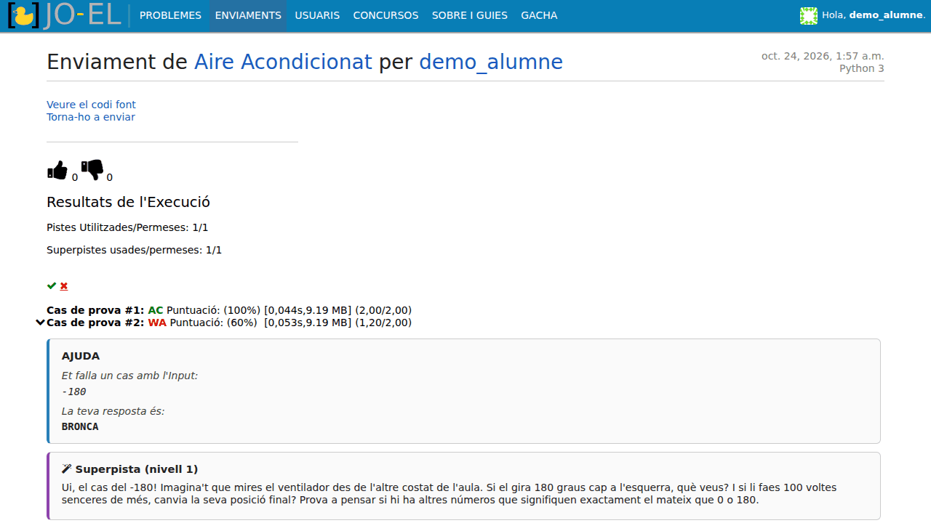Collapse the Cas de prova #2 details
Viewport: 931px width, 531px height.
(x=41, y=323)
